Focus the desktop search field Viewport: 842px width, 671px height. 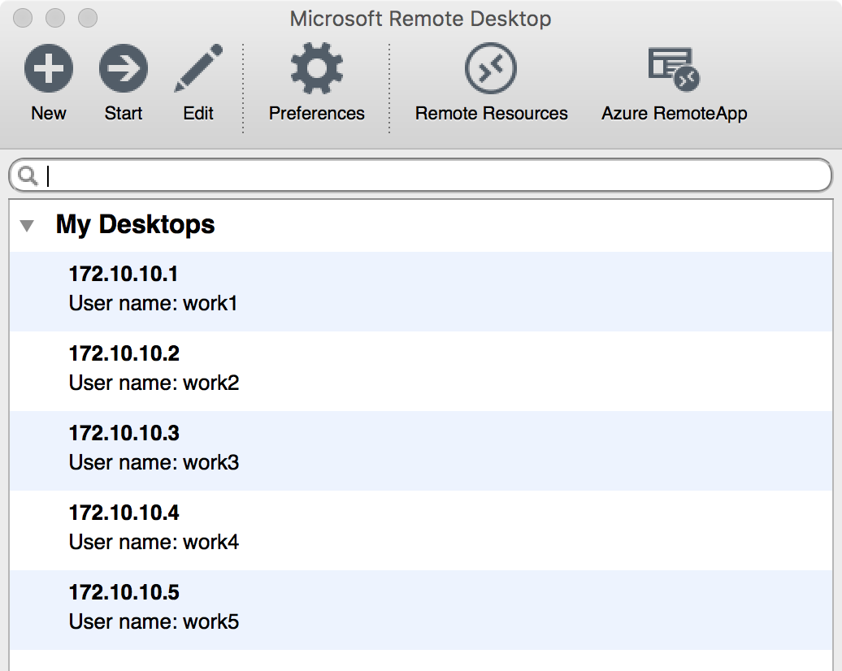[420, 175]
